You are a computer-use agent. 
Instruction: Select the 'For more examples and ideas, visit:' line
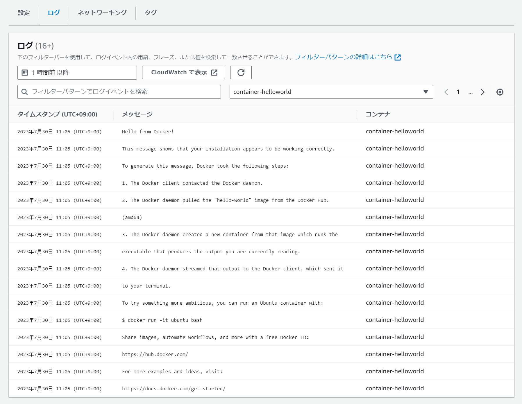point(172,371)
